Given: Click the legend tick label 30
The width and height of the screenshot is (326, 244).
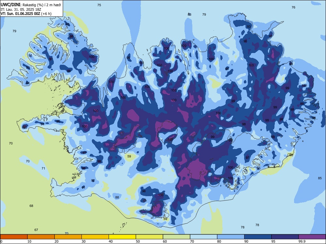Looking at the screenshot, I should point(83,241).
